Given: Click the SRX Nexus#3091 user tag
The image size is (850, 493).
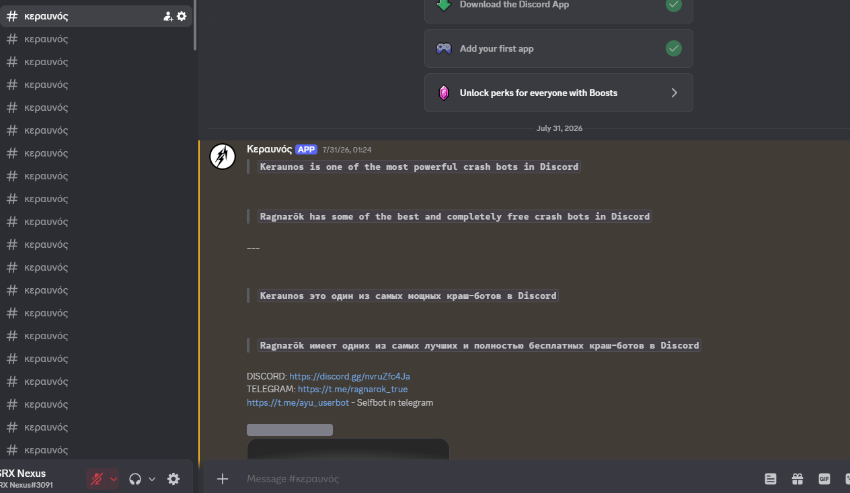Looking at the screenshot, I should click(x=26, y=485).
